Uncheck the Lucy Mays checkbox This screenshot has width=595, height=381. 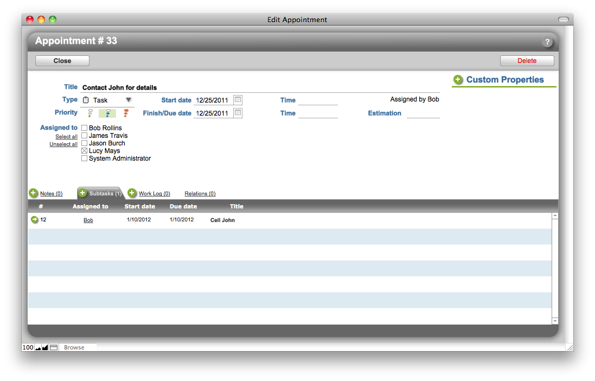pos(84,151)
